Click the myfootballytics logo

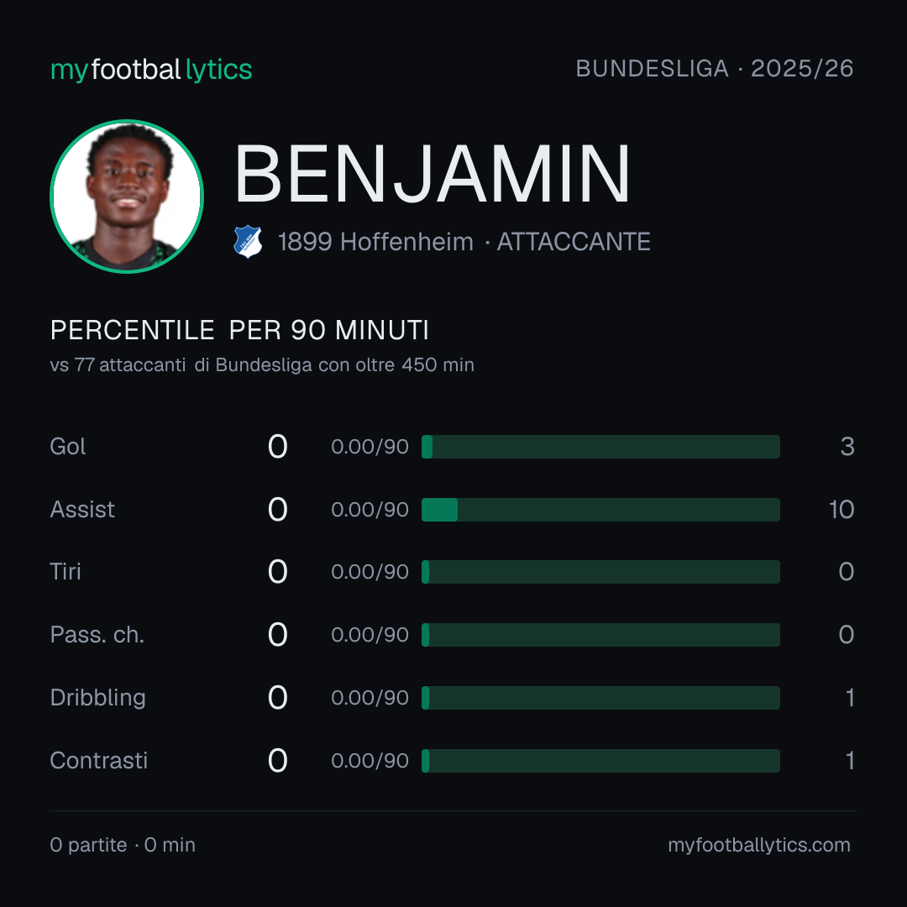(151, 70)
